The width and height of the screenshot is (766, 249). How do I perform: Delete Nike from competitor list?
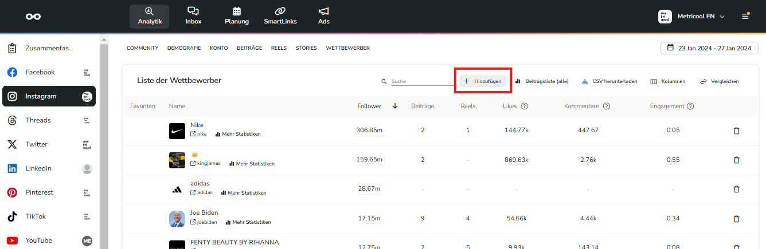tap(737, 131)
